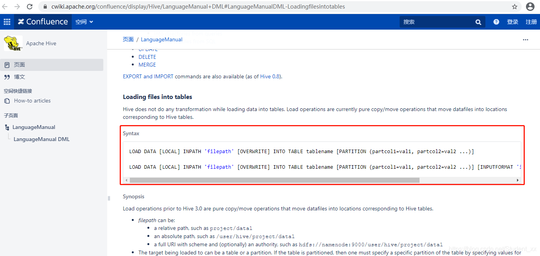The image size is (540, 256).
Task: Open the page ellipsis actions menu
Action: click(x=526, y=39)
